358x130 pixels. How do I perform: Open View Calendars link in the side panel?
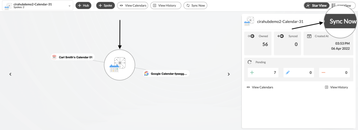pyautogui.click(x=262, y=87)
